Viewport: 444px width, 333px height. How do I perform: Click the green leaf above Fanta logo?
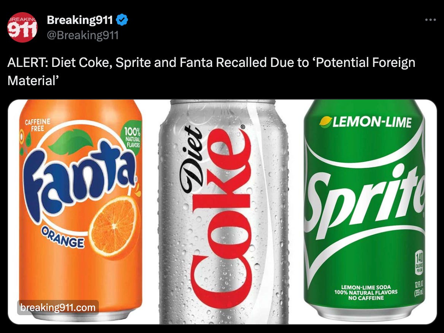71,141
